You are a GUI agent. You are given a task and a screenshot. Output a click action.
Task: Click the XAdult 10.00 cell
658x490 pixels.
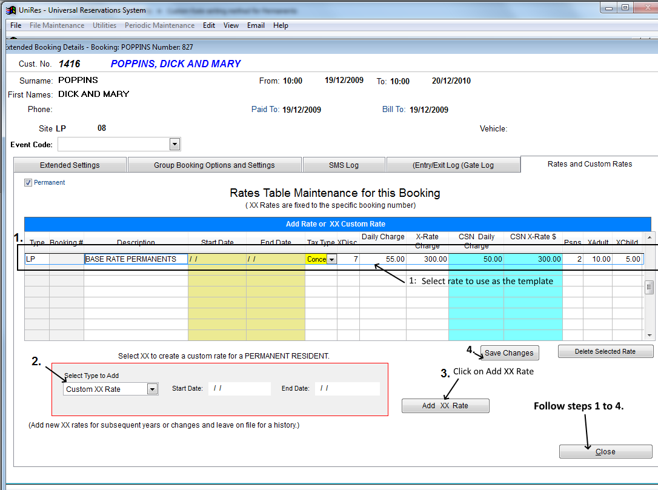coord(598,259)
